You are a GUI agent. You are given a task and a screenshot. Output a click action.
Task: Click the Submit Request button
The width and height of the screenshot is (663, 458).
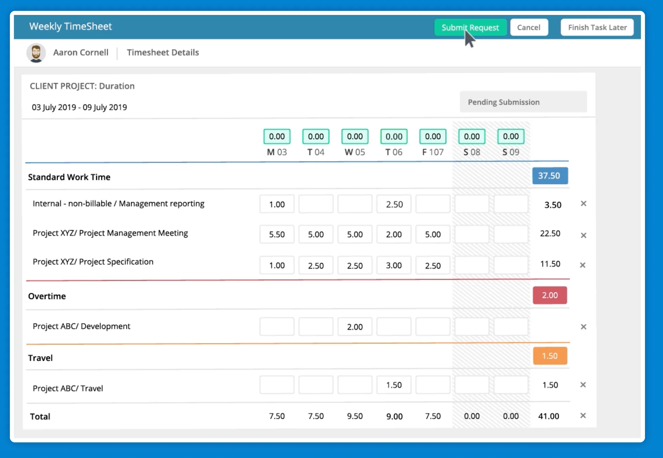pos(470,28)
